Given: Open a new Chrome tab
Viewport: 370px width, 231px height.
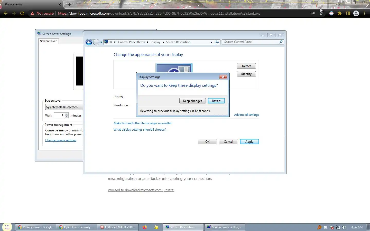Looking at the screenshot, I should click(x=69, y=4).
